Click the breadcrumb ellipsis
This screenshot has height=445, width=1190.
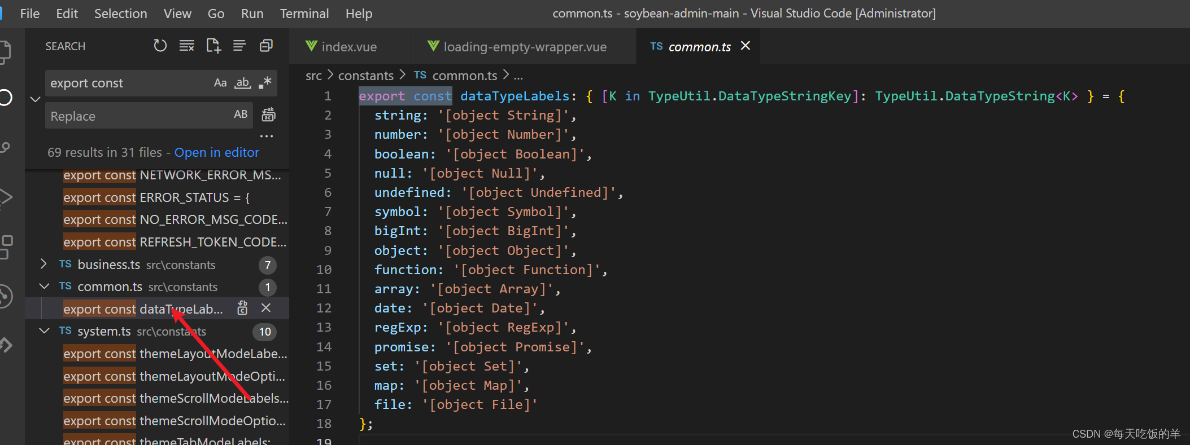[518, 76]
